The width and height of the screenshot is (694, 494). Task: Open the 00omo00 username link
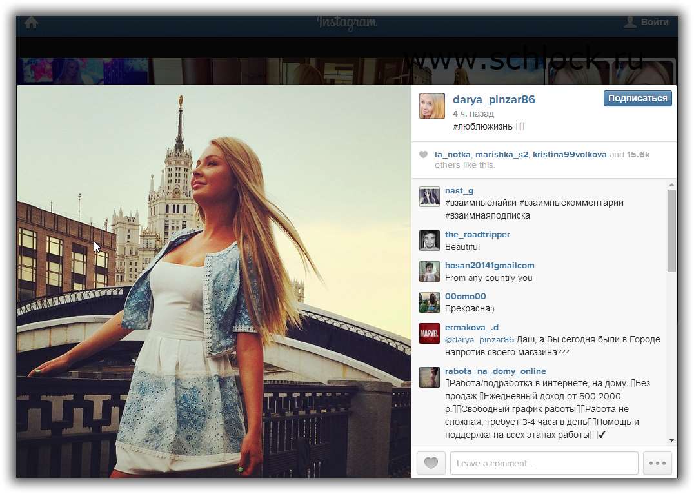click(x=465, y=297)
